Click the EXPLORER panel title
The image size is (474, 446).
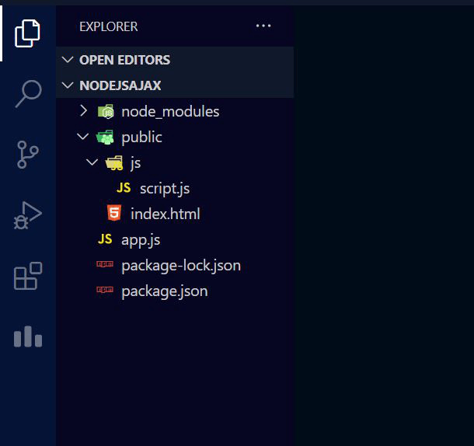coord(109,26)
